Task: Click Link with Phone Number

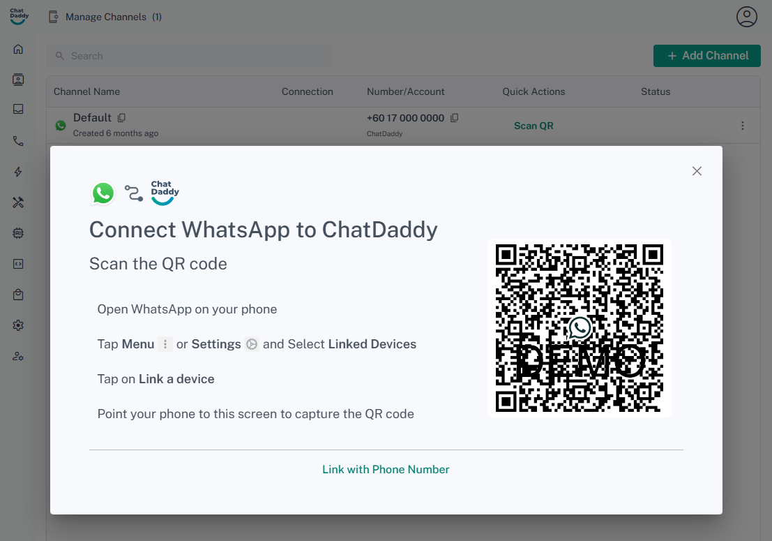Action: coord(386,470)
